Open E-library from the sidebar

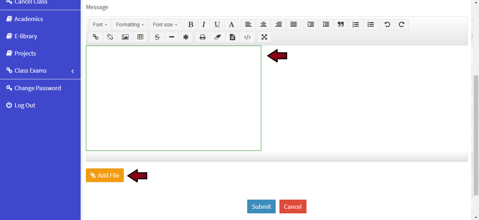coord(26,36)
